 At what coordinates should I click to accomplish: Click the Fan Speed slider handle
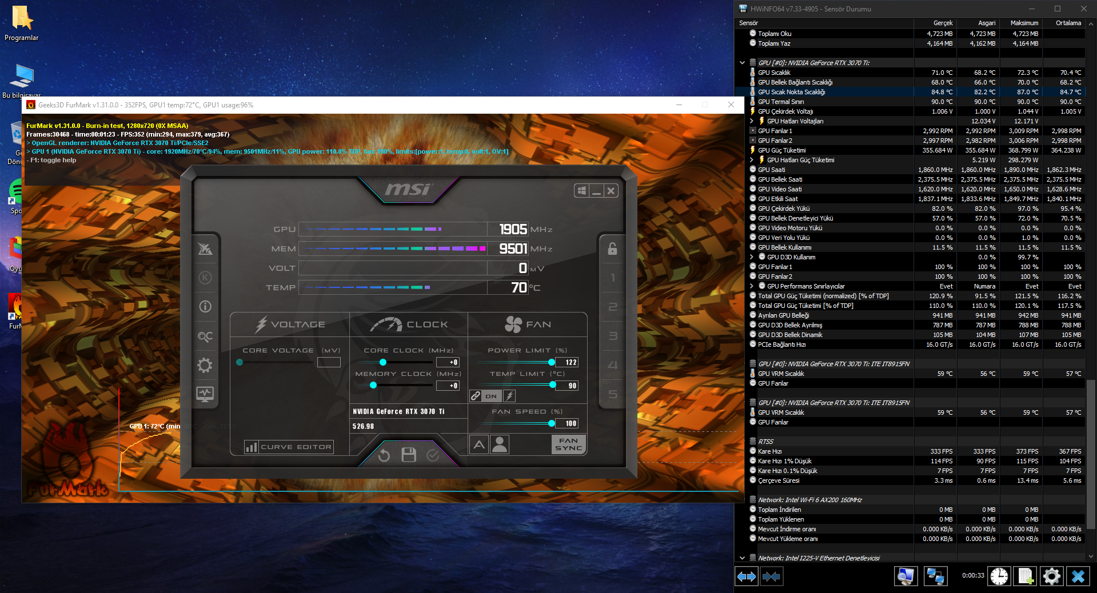[552, 423]
